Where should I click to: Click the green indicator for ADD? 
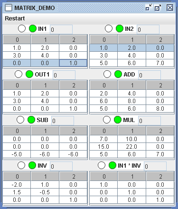point(118,74)
